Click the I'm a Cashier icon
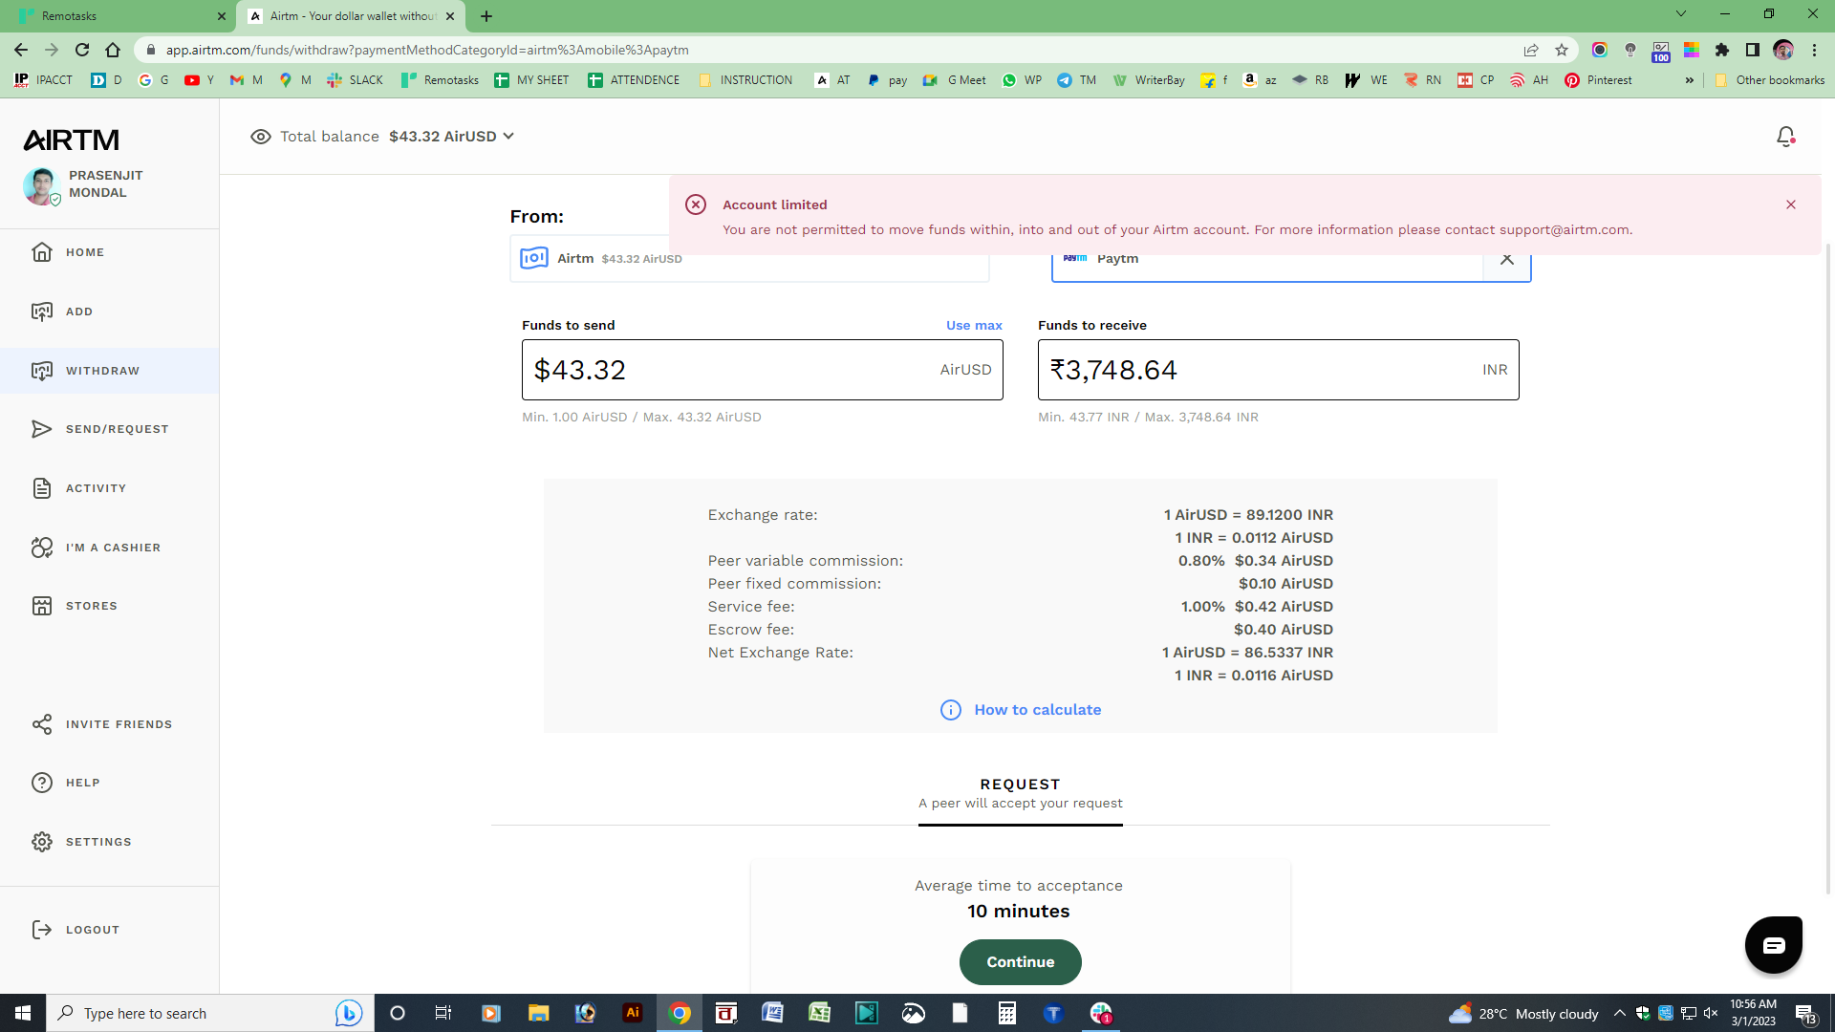Screen dimensions: 1835x1032 pyautogui.click(x=42, y=548)
